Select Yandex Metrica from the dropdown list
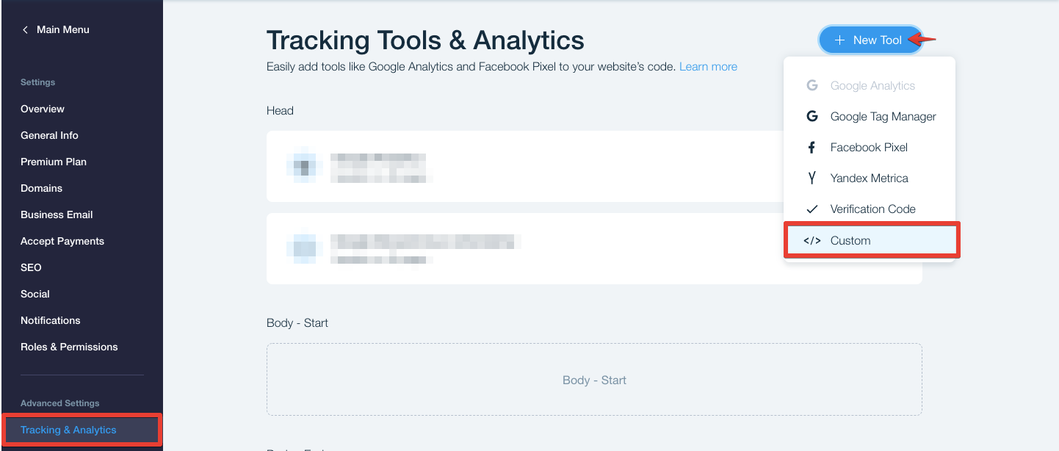Screen dimensions: 1059x451 pos(870,178)
